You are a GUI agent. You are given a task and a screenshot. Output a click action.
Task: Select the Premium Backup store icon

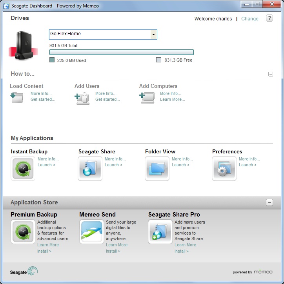(23, 232)
